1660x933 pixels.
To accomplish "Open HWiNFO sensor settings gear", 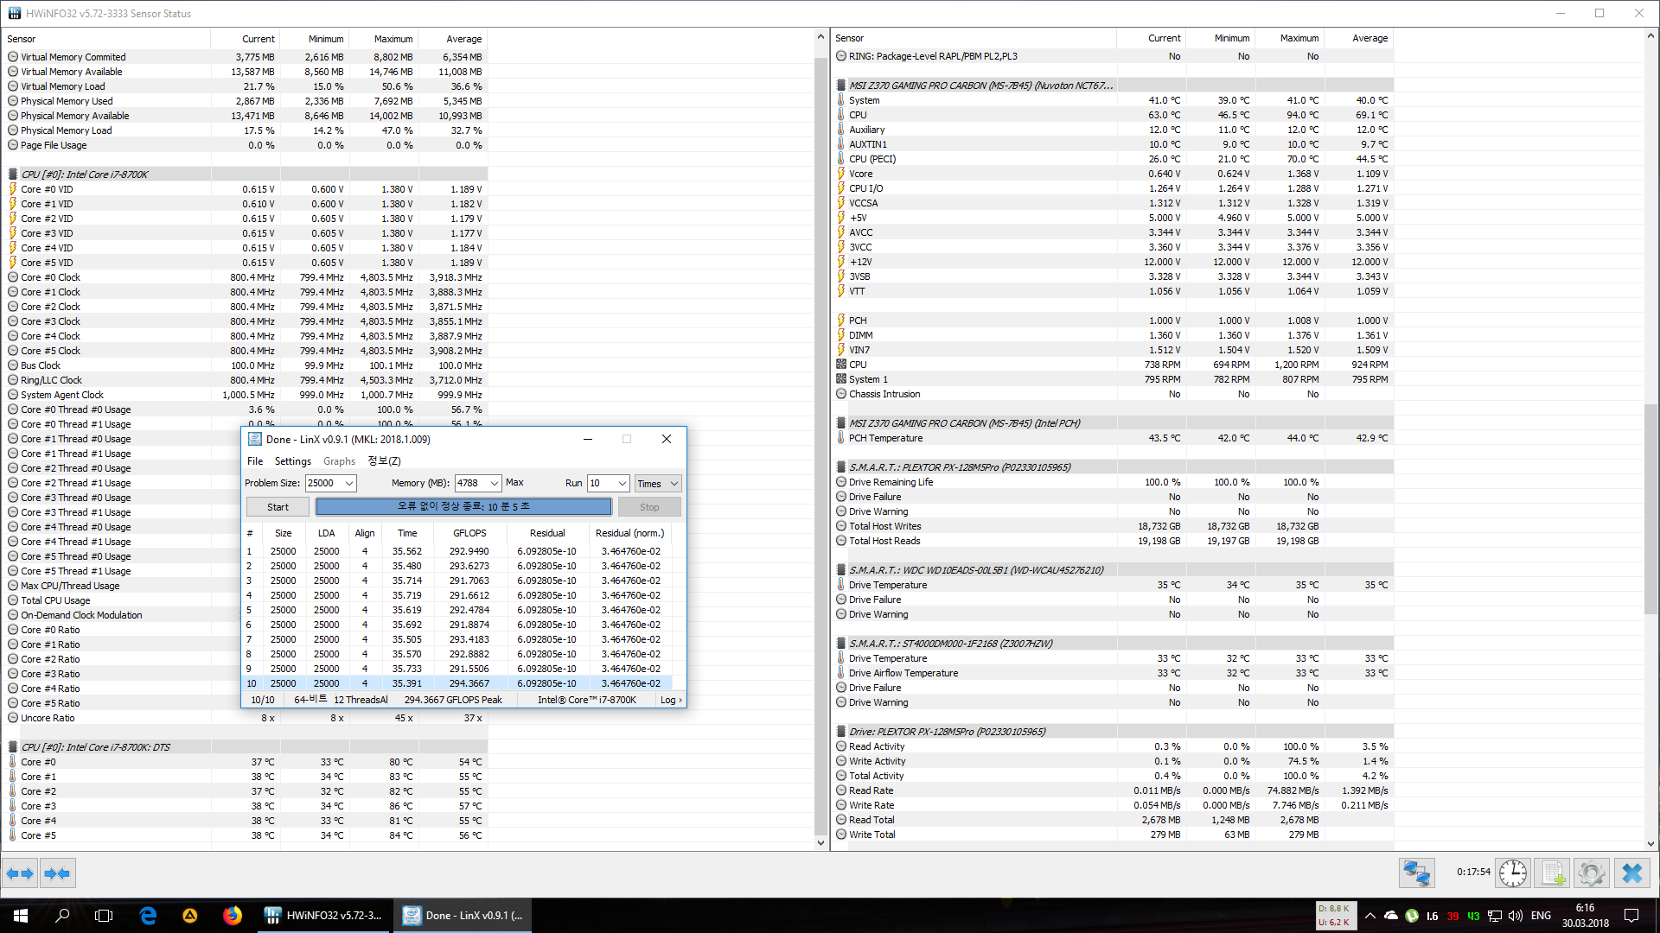I will [1591, 873].
